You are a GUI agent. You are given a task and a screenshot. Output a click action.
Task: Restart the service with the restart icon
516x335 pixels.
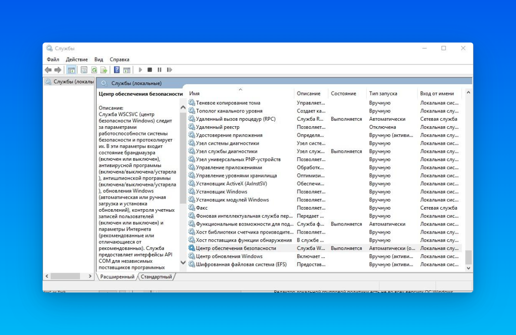coord(169,70)
